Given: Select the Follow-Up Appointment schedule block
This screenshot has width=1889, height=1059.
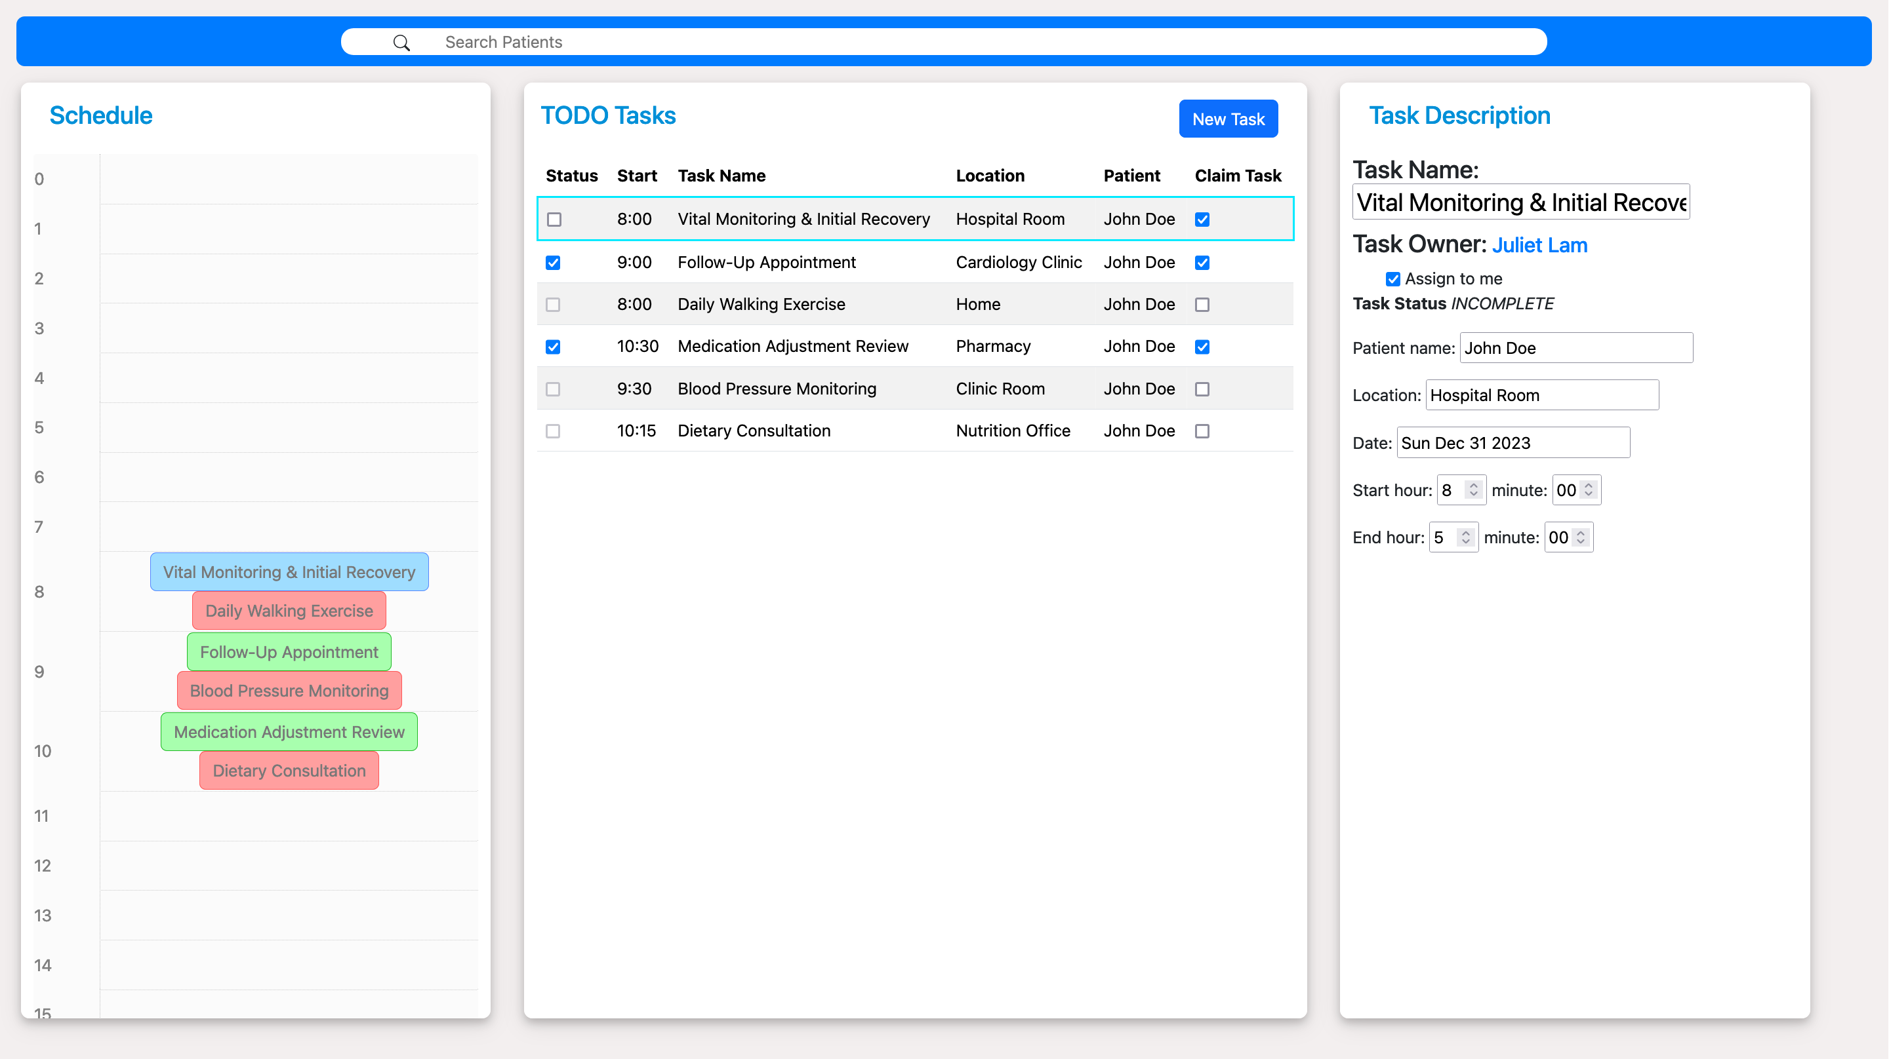Looking at the screenshot, I should tap(289, 651).
